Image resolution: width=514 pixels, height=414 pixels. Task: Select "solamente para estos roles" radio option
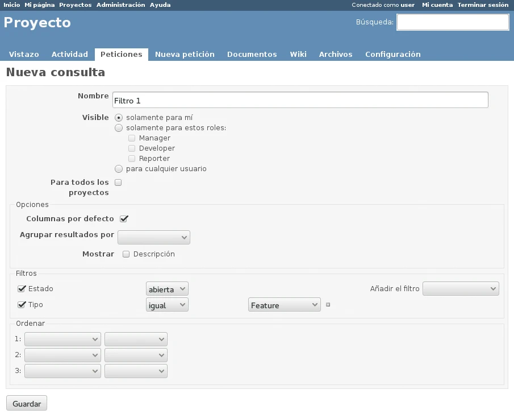coord(119,128)
